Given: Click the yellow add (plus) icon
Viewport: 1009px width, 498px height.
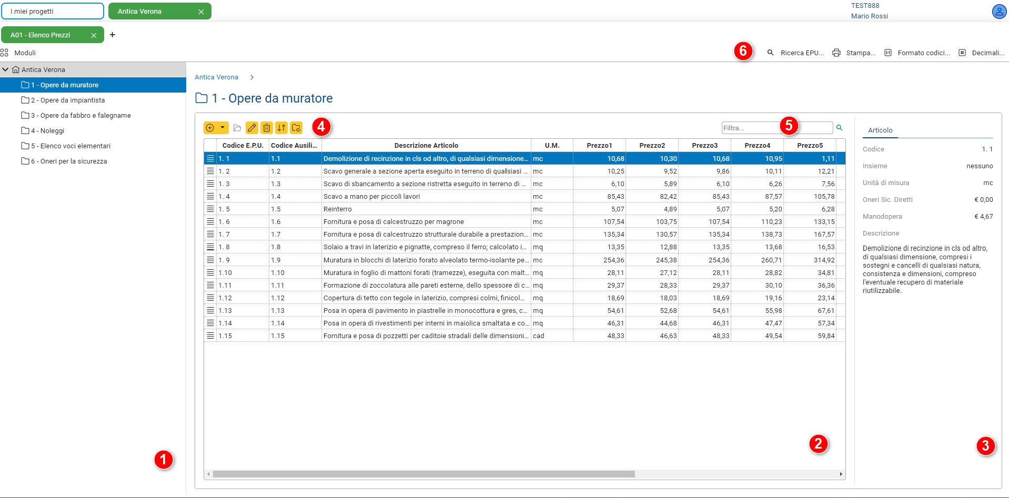Looking at the screenshot, I should [x=210, y=128].
